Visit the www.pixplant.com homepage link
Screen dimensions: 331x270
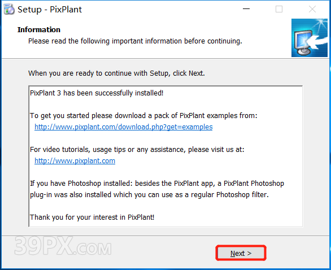click(x=75, y=161)
